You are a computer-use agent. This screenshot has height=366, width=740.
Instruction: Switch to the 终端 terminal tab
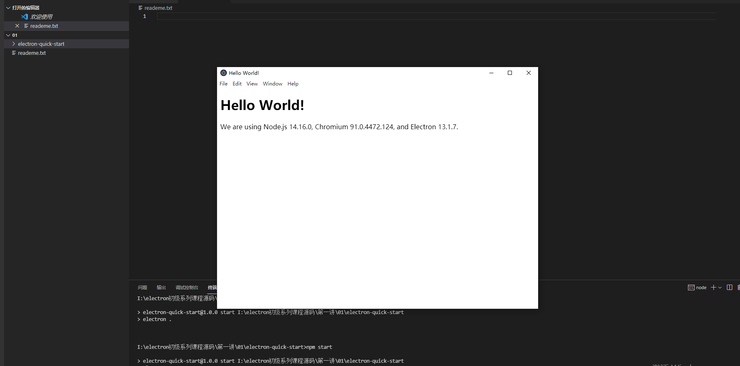click(212, 287)
